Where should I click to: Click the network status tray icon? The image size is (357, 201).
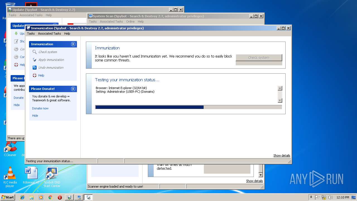pyautogui.click(x=324, y=197)
